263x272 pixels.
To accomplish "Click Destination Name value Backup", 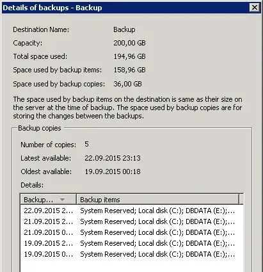I will [124, 29].
